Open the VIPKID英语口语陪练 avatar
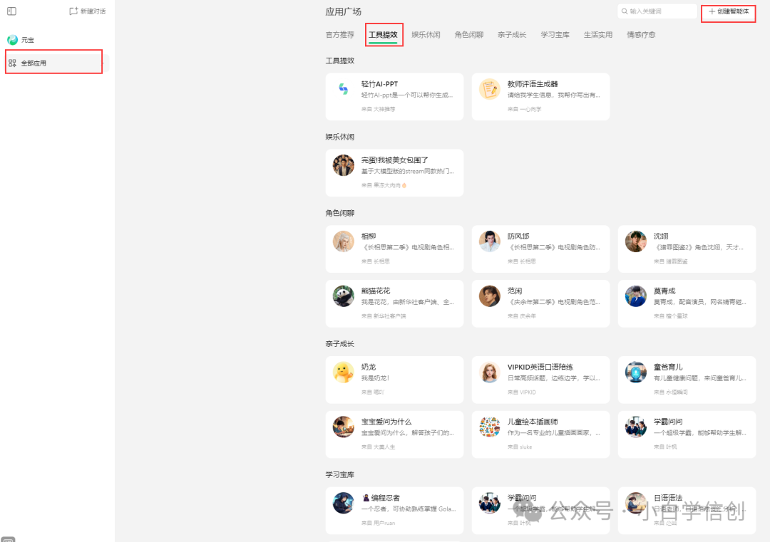Viewport: 770px width, 542px height. point(490,372)
